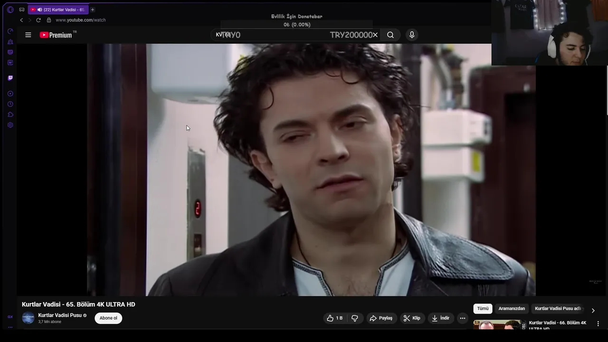Open Kurtlar Vadisi Pusu channel avatar
Screen dimensions: 608x342
click(x=28, y=318)
